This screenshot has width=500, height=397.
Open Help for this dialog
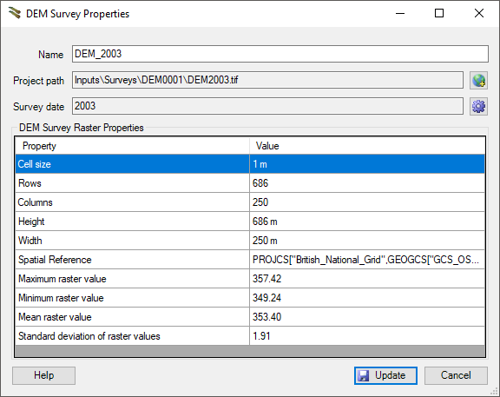point(43,375)
